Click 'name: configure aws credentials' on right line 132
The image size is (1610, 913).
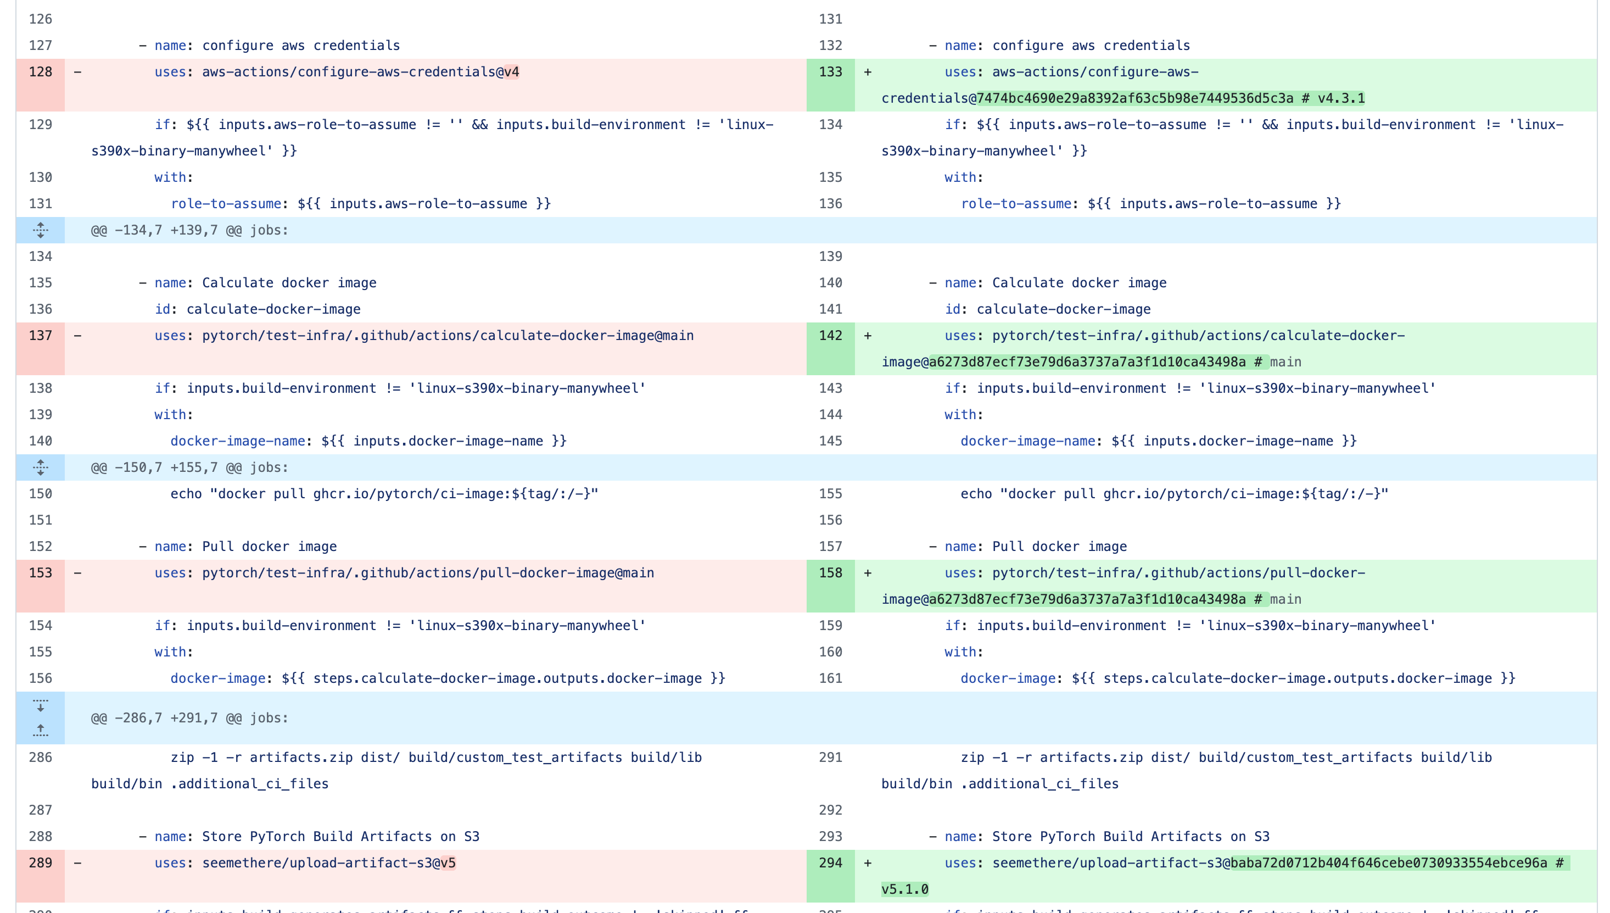(x=1067, y=45)
